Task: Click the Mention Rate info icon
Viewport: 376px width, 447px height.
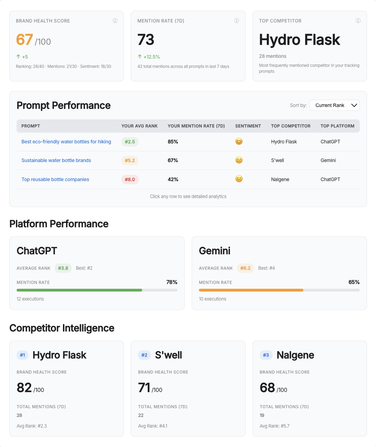Action: [237, 21]
